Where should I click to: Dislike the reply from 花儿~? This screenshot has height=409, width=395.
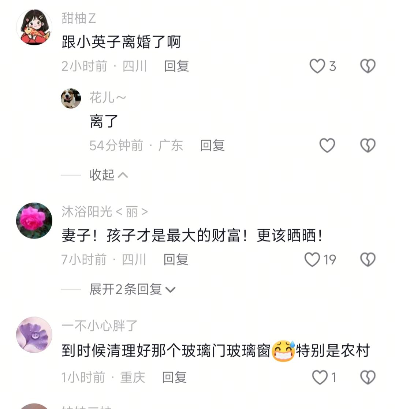point(368,145)
